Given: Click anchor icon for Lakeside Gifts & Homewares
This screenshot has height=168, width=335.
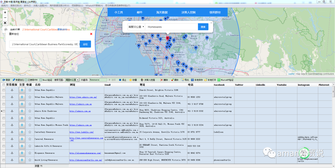Looking at the screenshot, I should tap(12, 146).
